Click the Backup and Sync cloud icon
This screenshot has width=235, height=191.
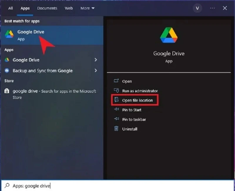7,71
